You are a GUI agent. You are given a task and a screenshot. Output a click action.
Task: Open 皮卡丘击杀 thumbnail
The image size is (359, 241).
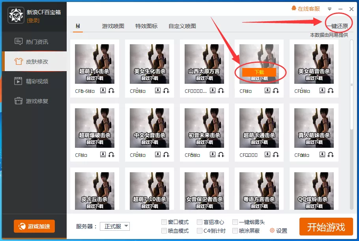[x=95, y=191]
